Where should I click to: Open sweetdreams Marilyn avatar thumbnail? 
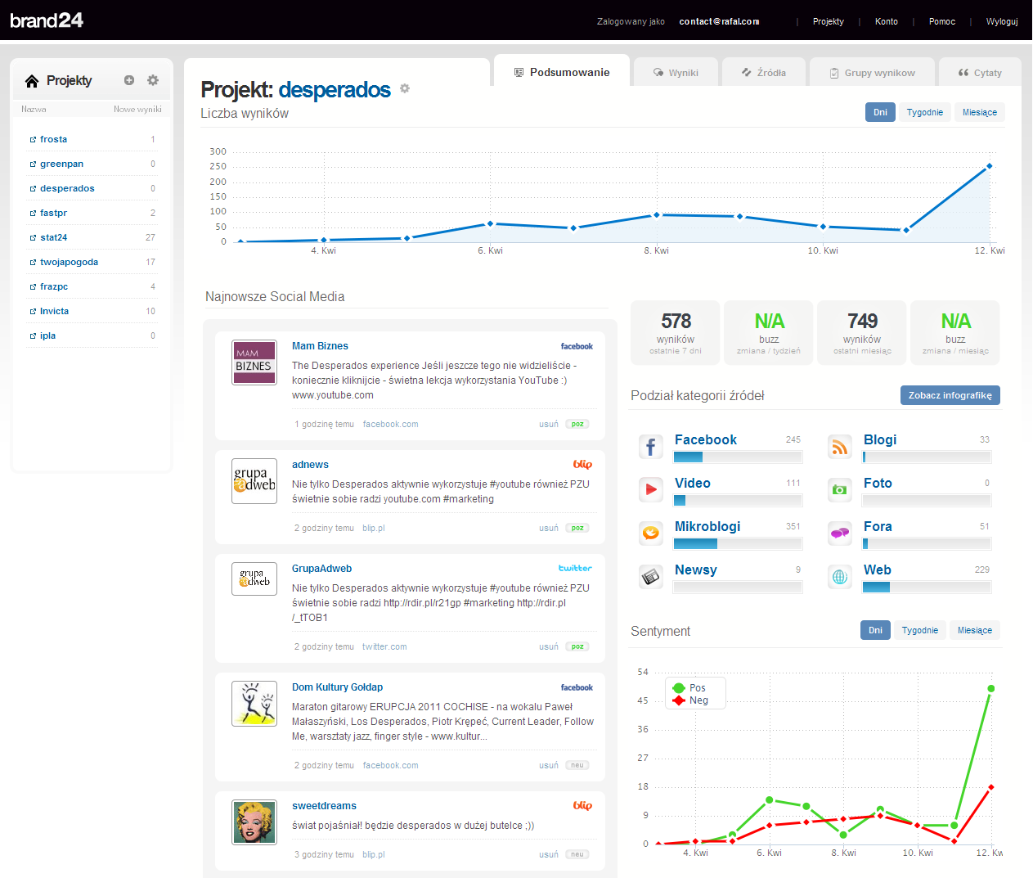(254, 822)
